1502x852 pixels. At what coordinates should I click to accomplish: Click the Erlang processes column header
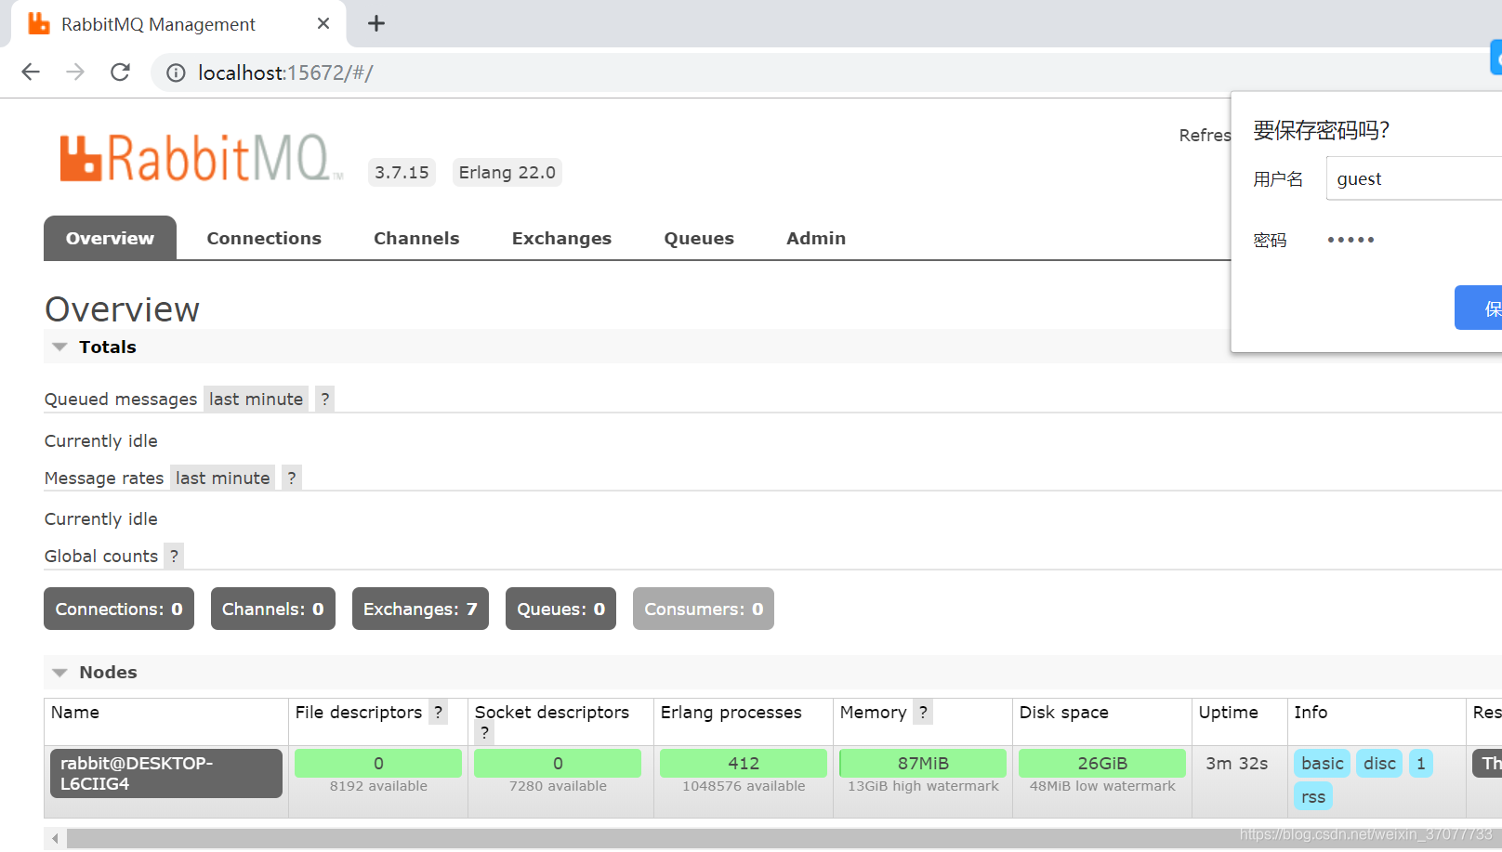[731, 713]
